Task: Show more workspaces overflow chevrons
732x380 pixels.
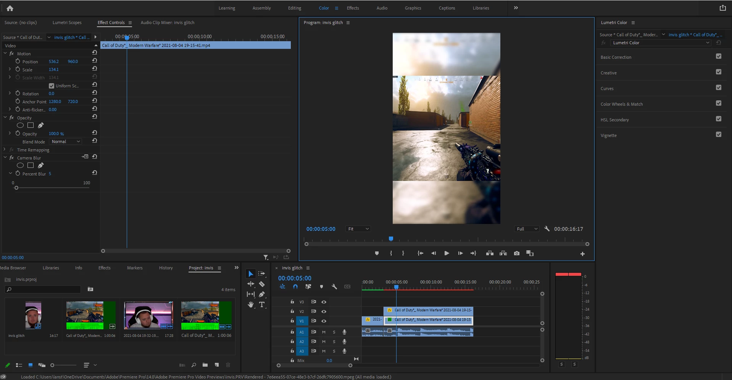Action: (x=516, y=8)
